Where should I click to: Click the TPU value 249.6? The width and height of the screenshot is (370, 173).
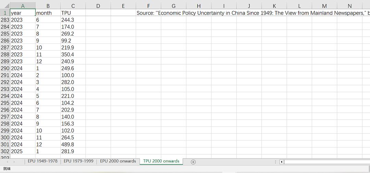(73, 68)
